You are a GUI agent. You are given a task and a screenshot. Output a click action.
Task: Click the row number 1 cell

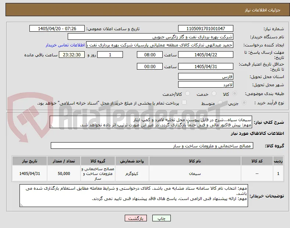[278, 173]
